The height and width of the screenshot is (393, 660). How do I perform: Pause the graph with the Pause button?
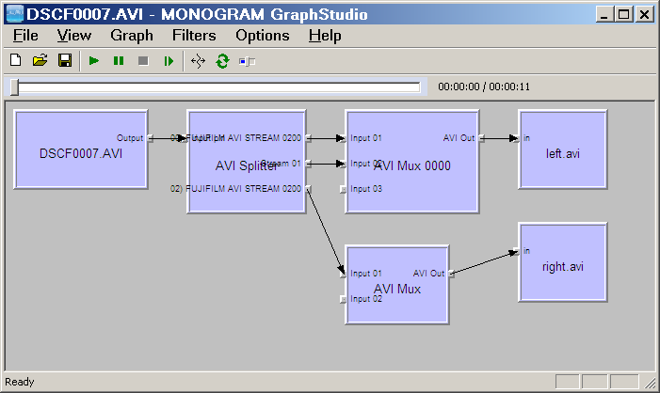click(x=119, y=61)
